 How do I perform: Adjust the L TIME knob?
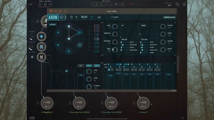(x=89, y=71)
